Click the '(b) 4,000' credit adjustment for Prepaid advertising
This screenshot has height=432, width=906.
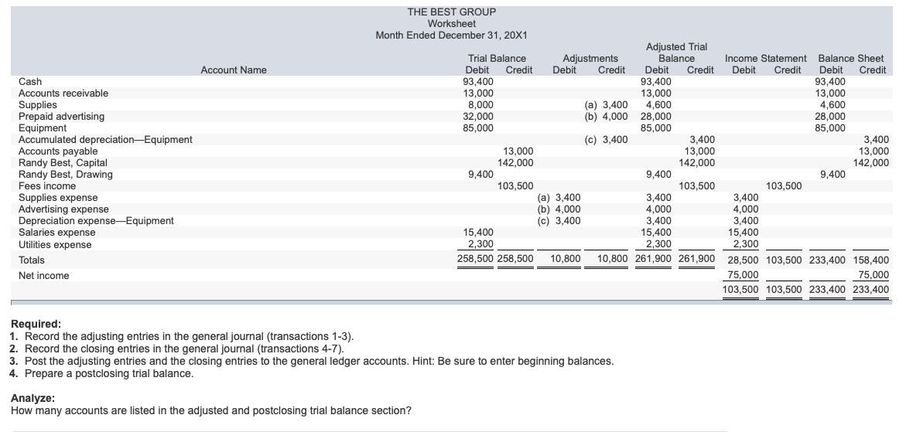tap(606, 117)
